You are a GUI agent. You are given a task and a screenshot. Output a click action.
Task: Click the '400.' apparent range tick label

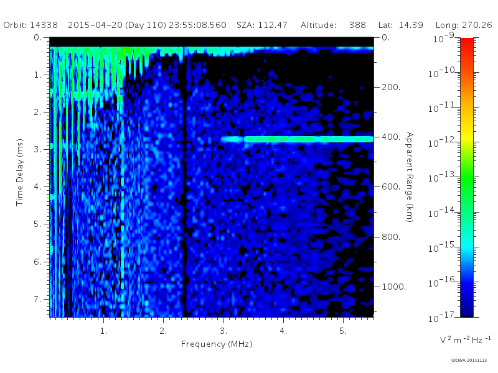391,137
